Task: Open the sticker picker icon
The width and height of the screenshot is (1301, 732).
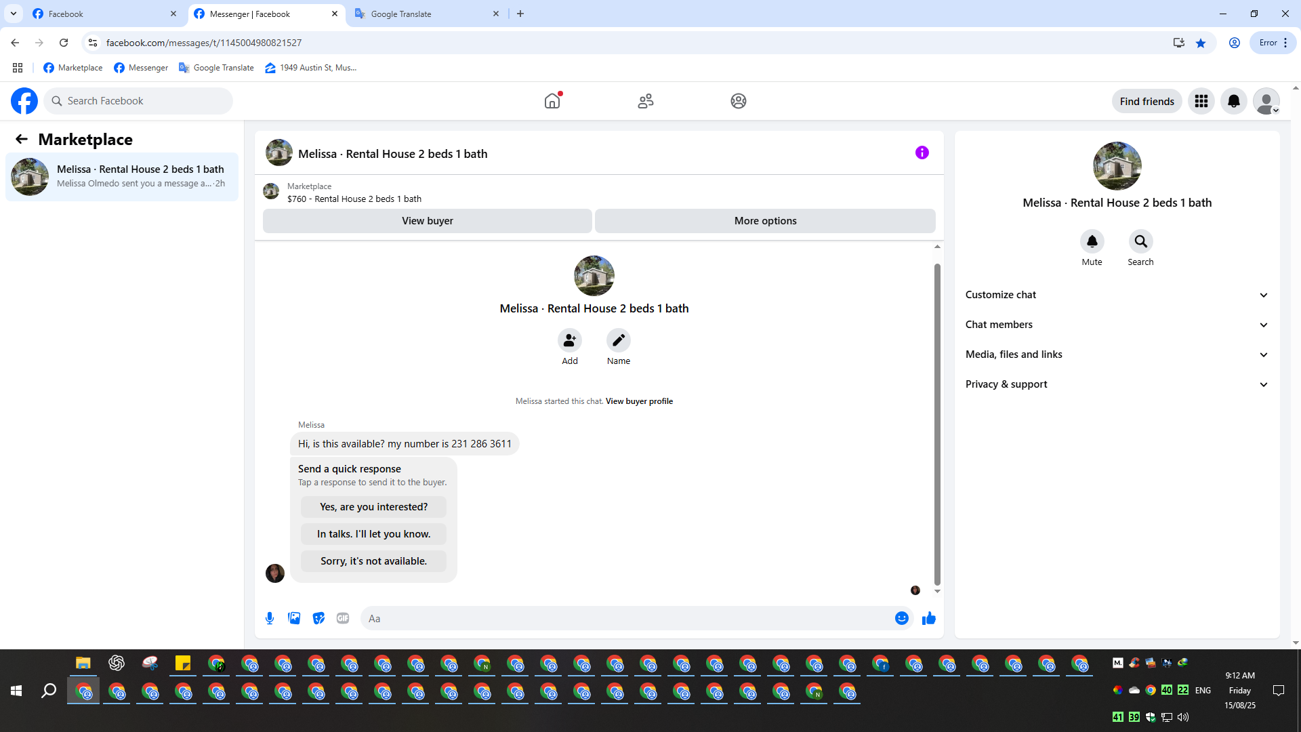Action: [x=318, y=618]
